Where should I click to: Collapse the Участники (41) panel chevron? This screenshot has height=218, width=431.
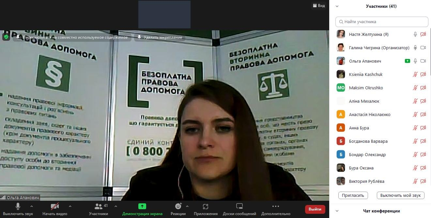[337, 6]
